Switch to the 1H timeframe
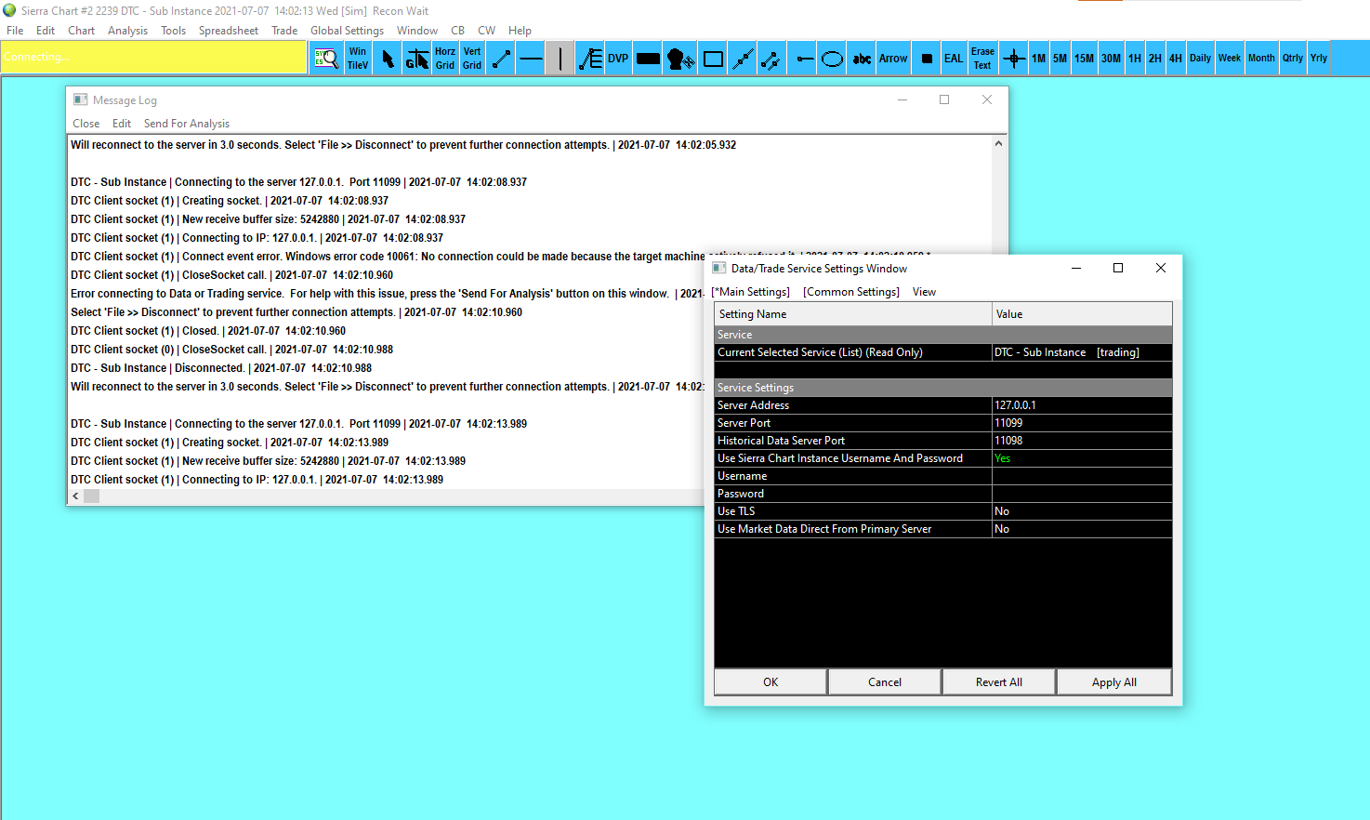The width and height of the screenshot is (1370, 820). pos(1135,59)
